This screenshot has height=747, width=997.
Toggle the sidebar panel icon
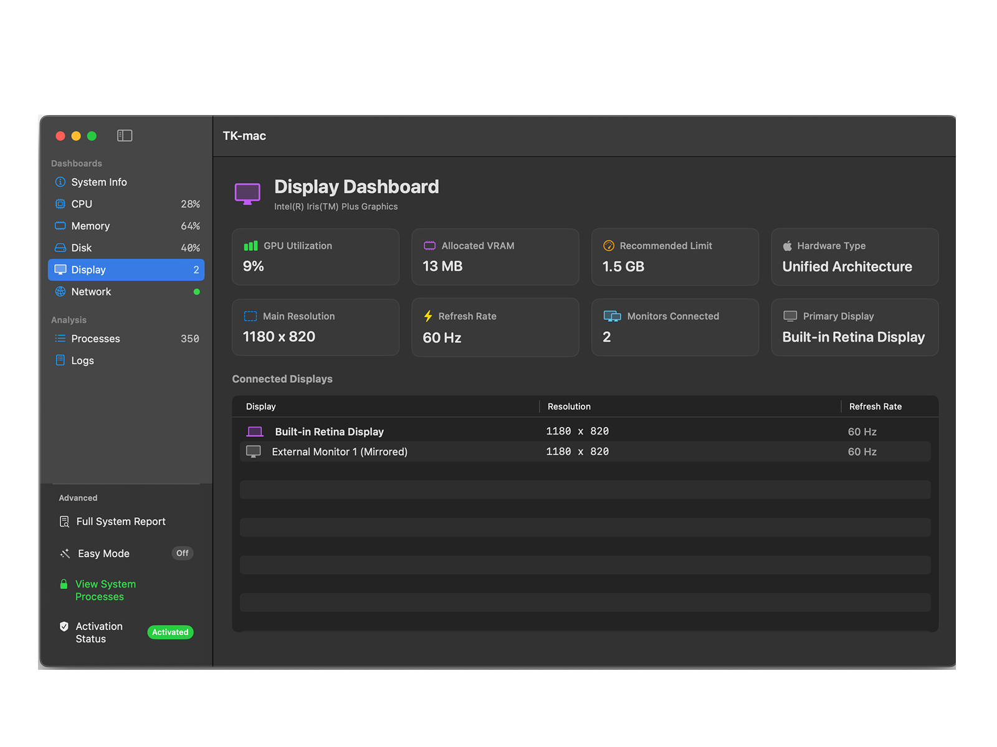point(125,136)
